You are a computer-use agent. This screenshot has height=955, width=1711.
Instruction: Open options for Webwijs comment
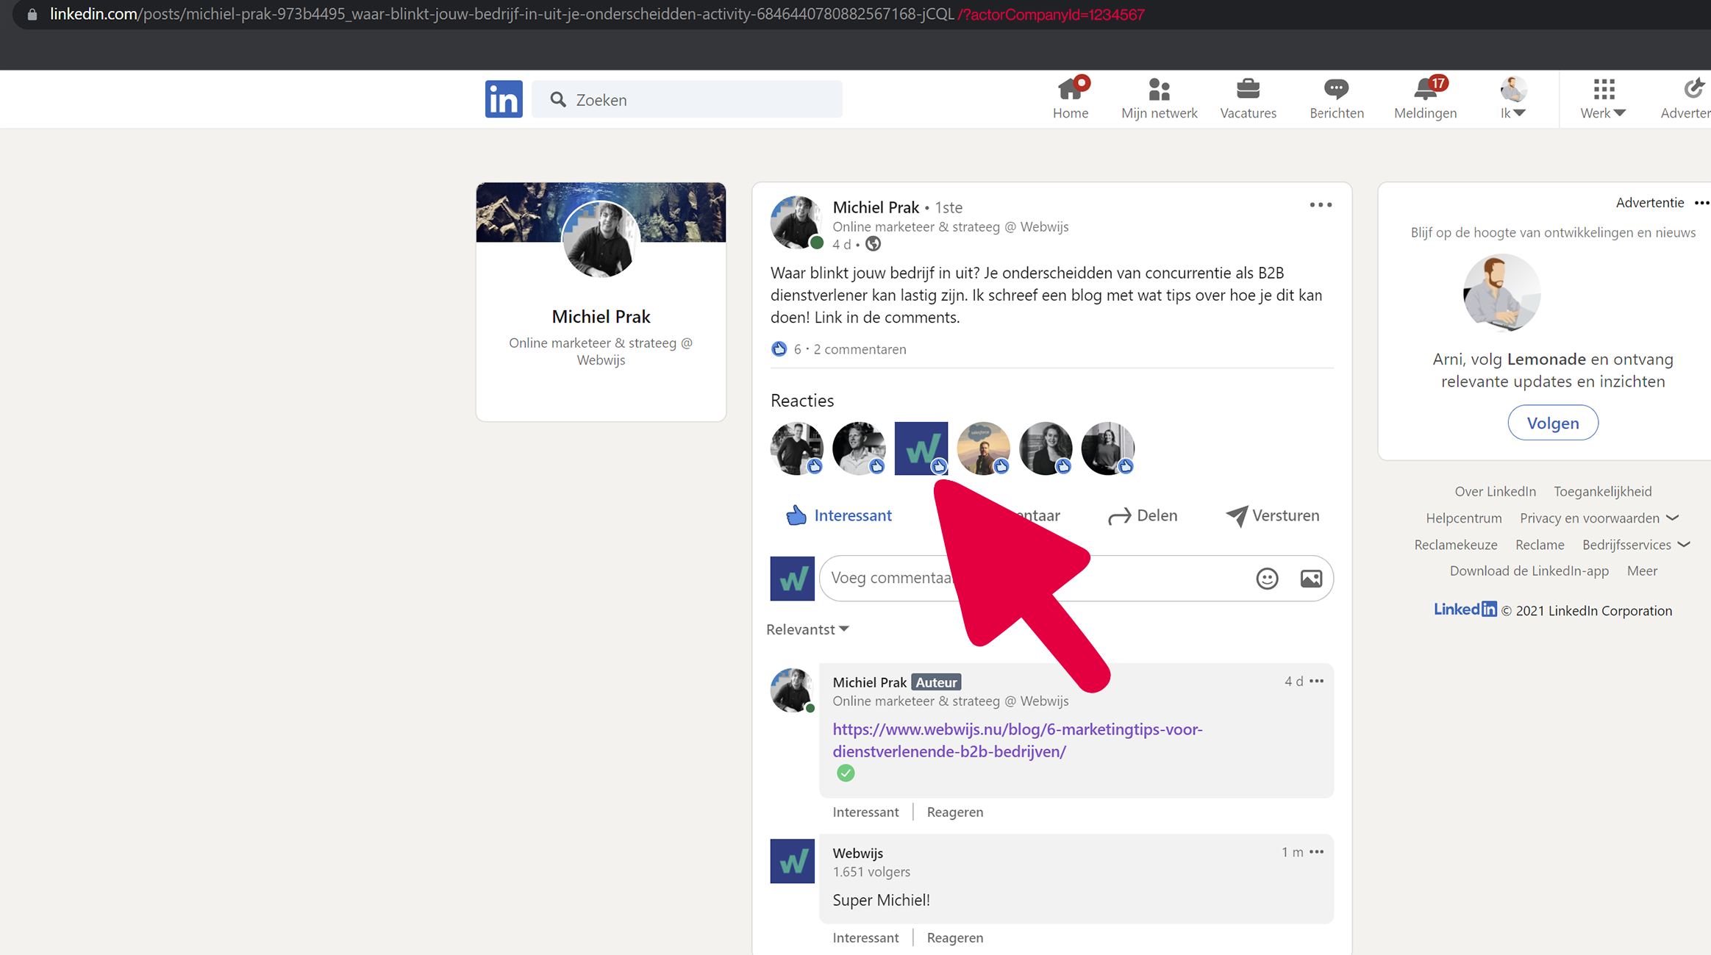pyautogui.click(x=1316, y=852)
